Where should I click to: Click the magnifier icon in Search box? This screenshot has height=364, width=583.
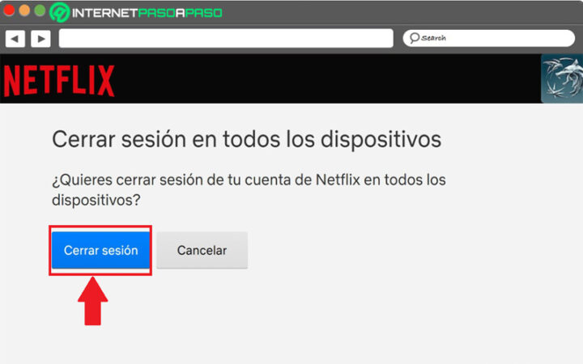click(415, 38)
